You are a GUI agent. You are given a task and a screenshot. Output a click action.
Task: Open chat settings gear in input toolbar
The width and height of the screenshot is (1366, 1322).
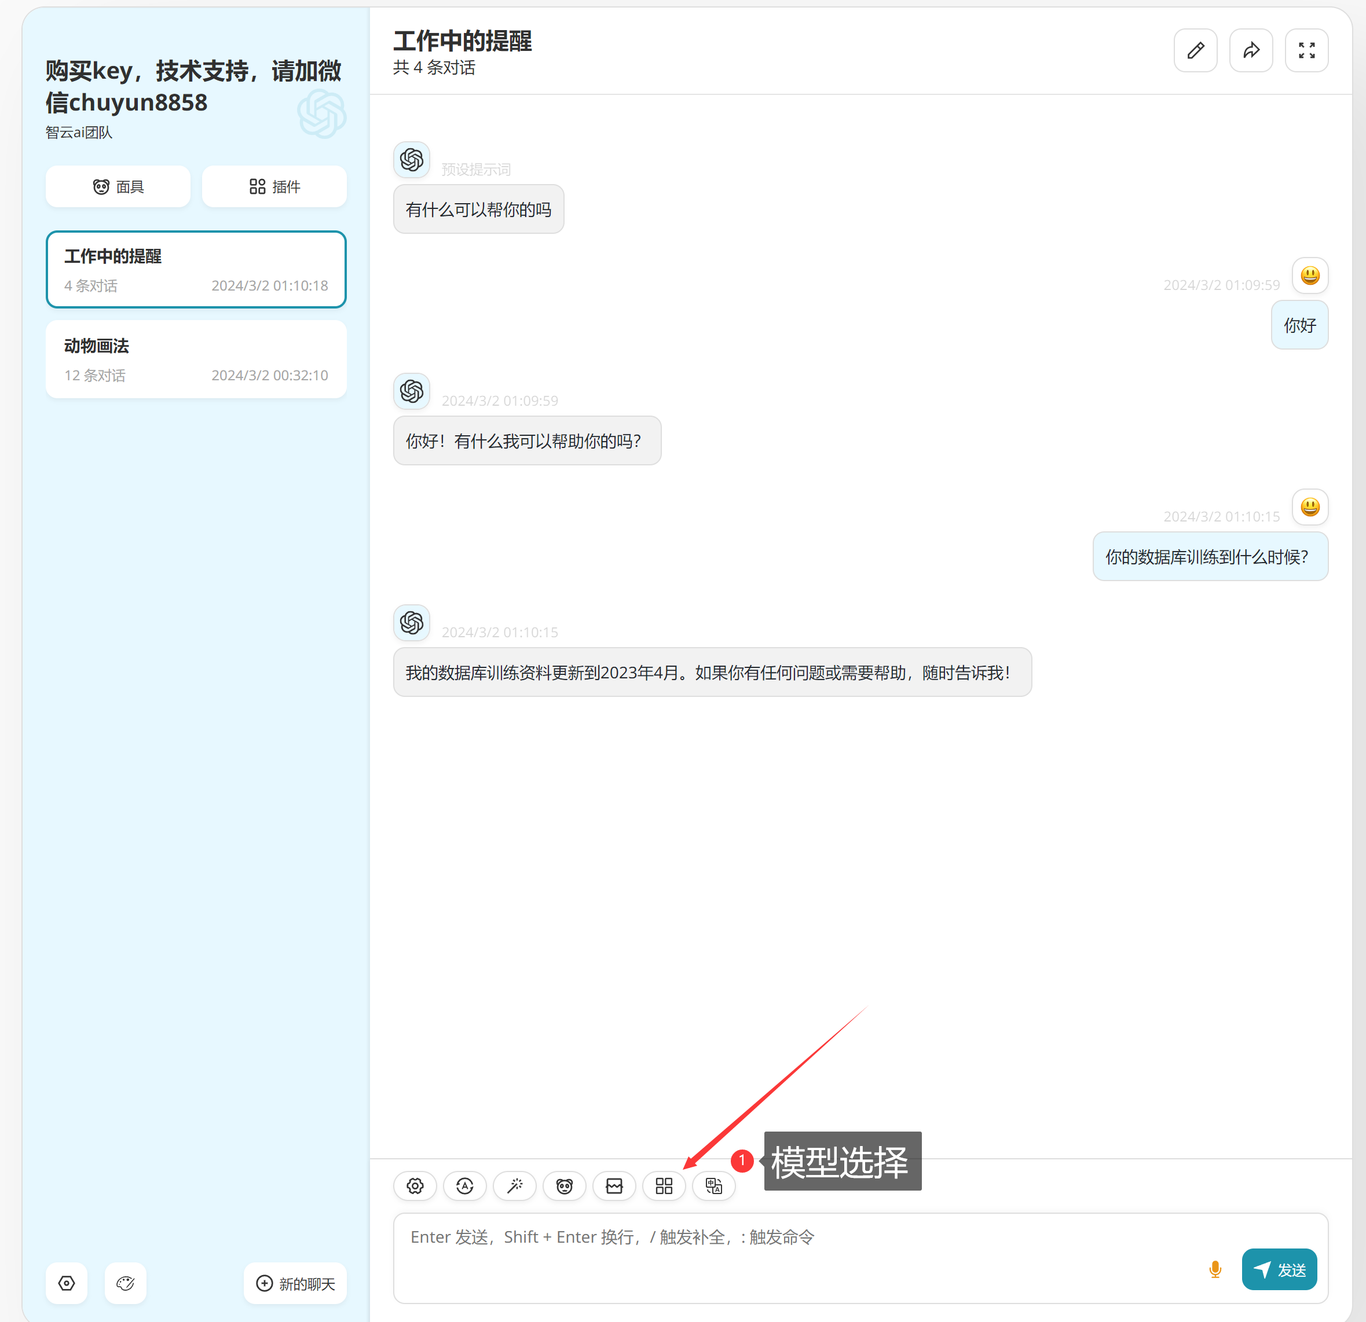point(415,1185)
